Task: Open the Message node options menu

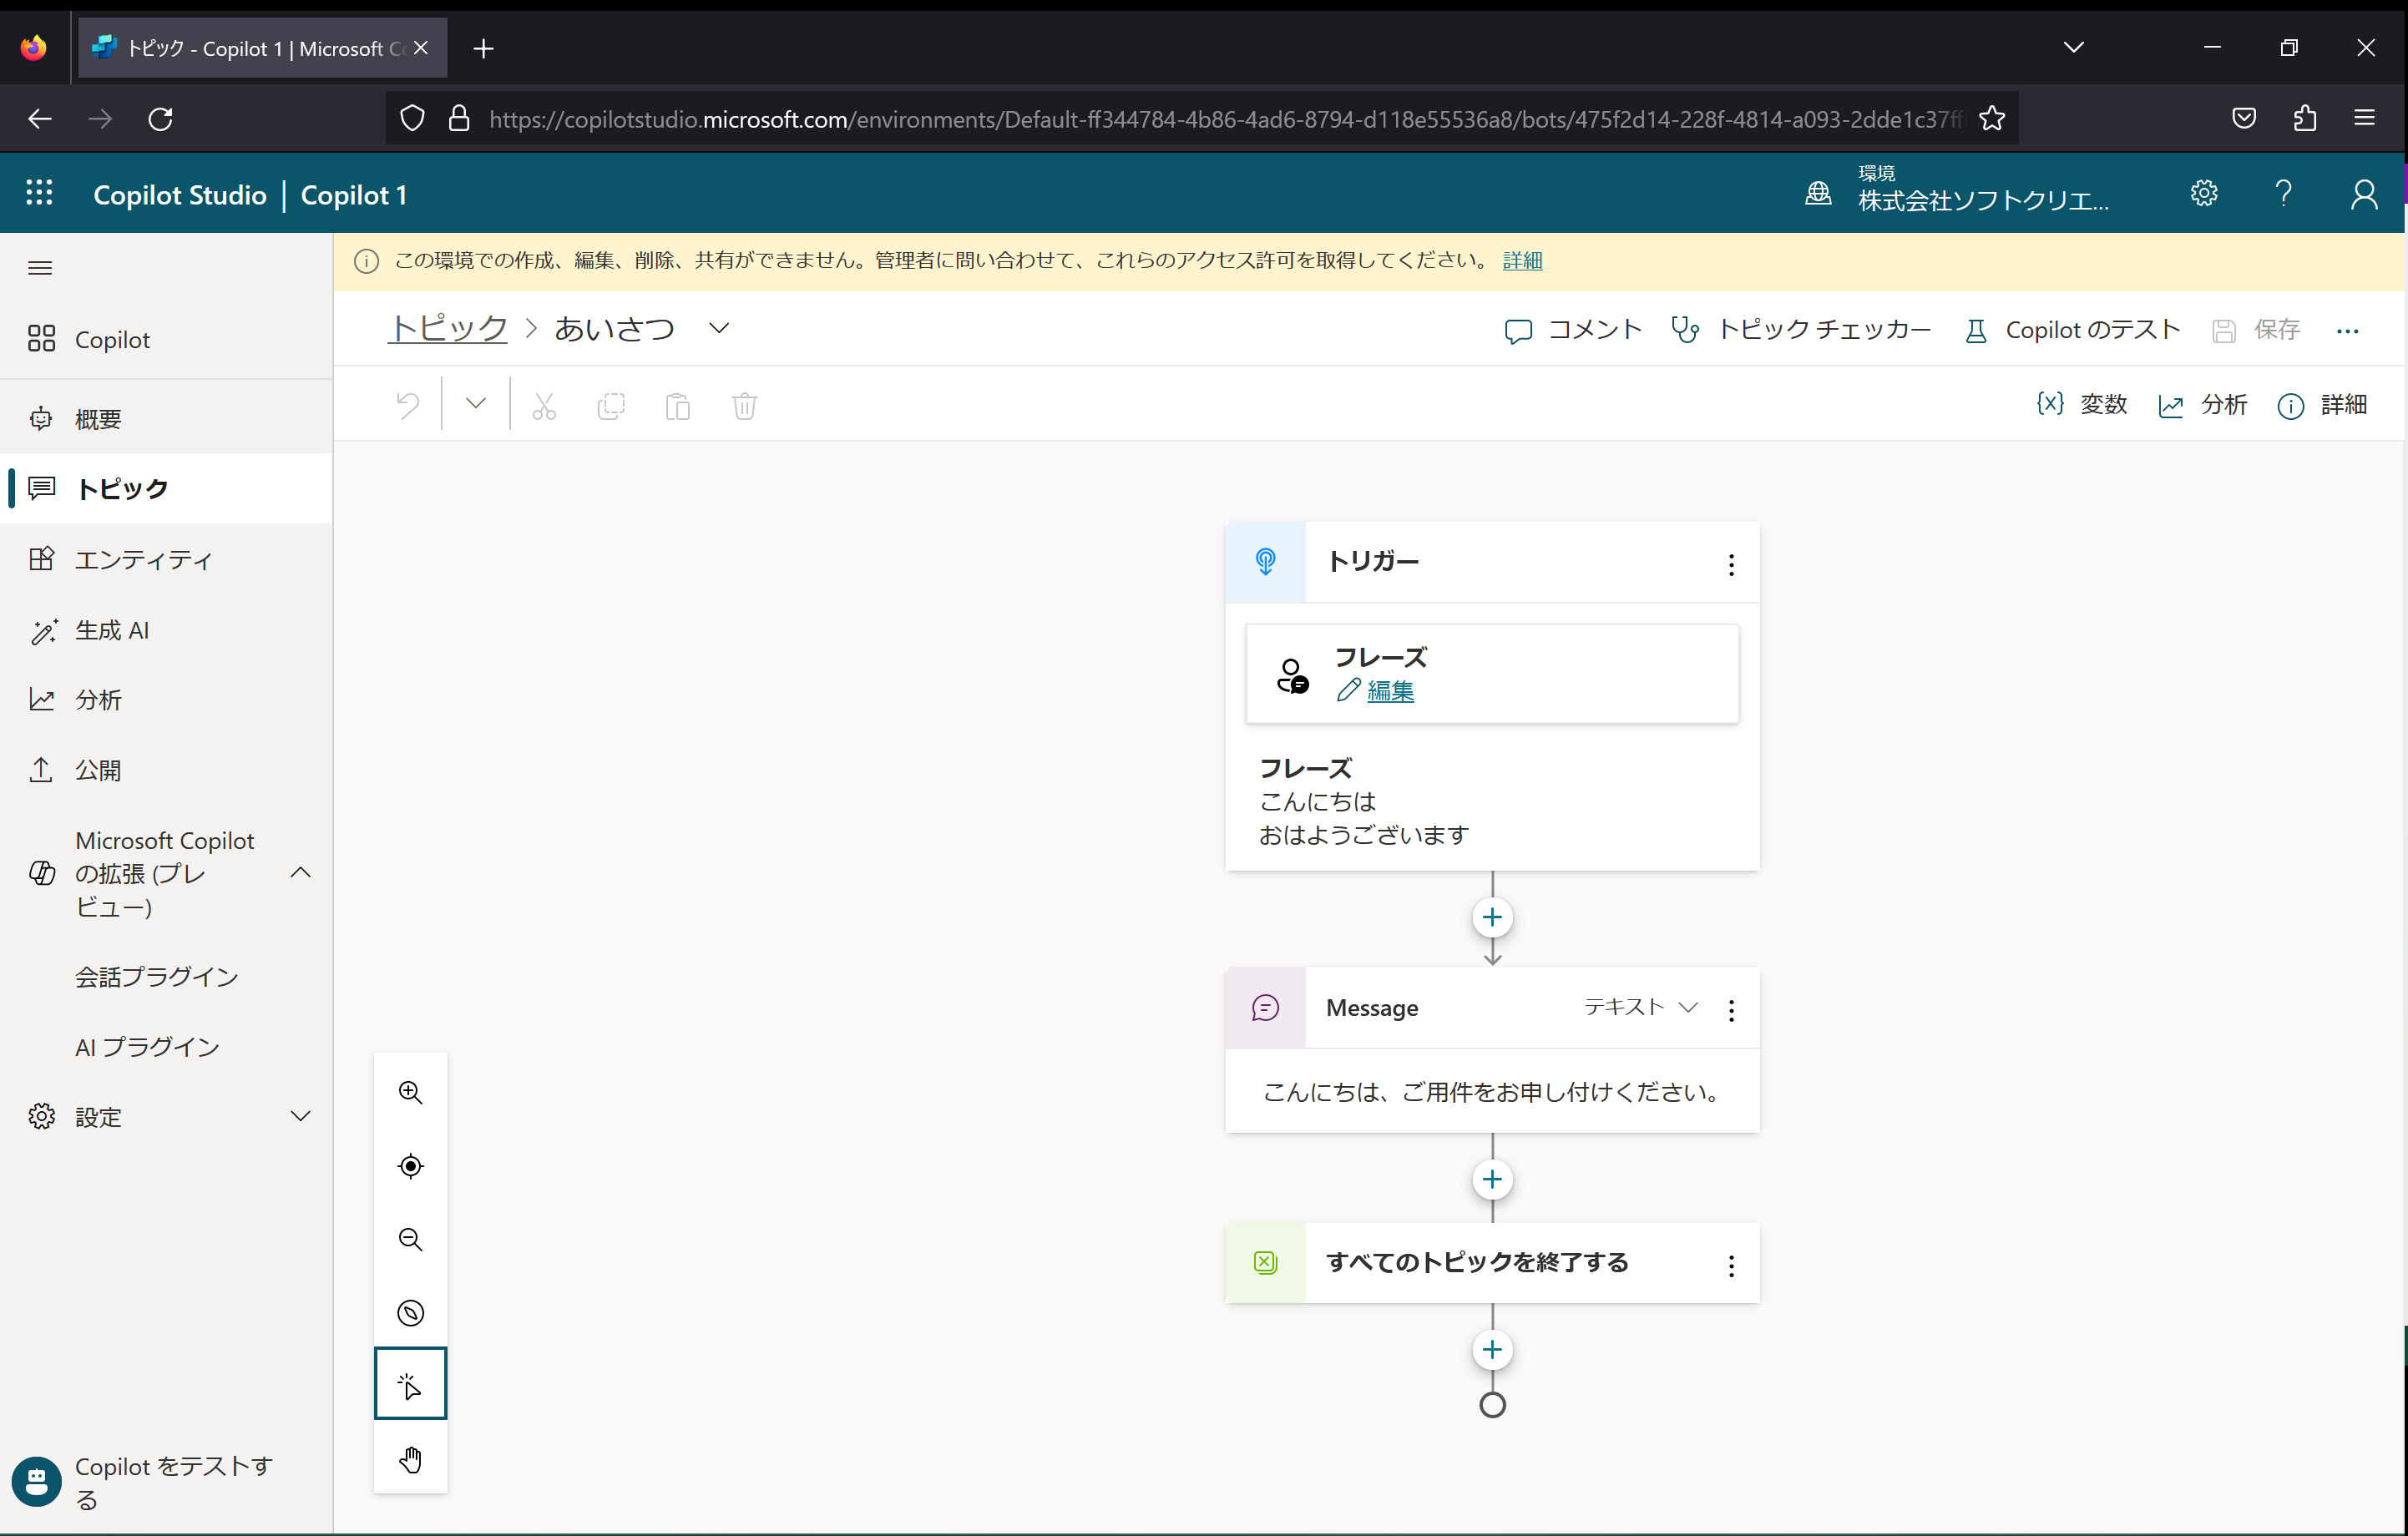Action: pyautogui.click(x=1731, y=1010)
